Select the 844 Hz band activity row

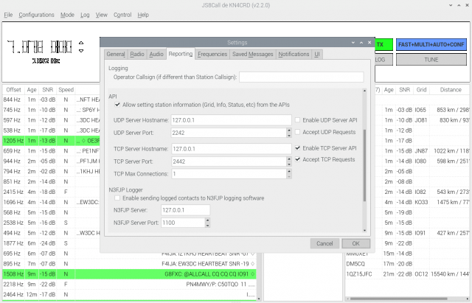(51, 100)
